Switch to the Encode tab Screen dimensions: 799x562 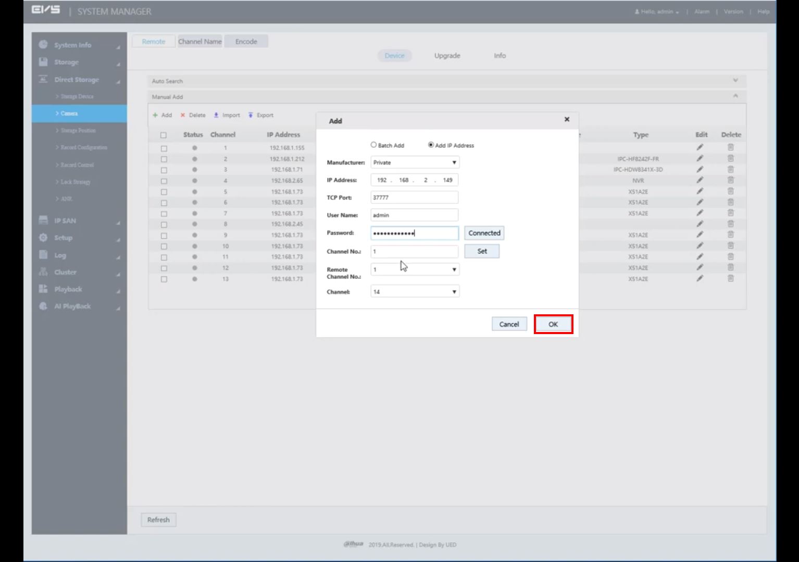coord(246,42)
